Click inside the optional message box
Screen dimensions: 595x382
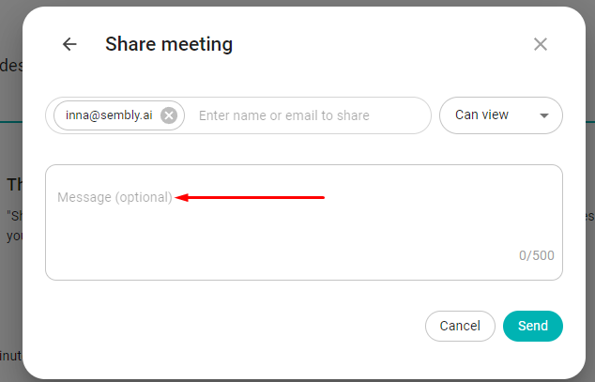(x=304, y=222)
